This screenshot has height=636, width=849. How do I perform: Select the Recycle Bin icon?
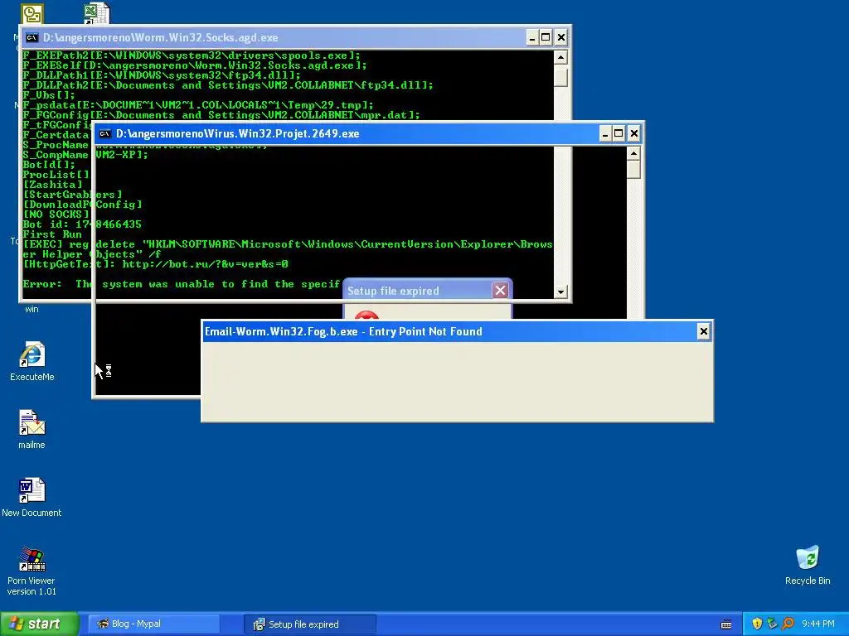click(x=808, y=565)
